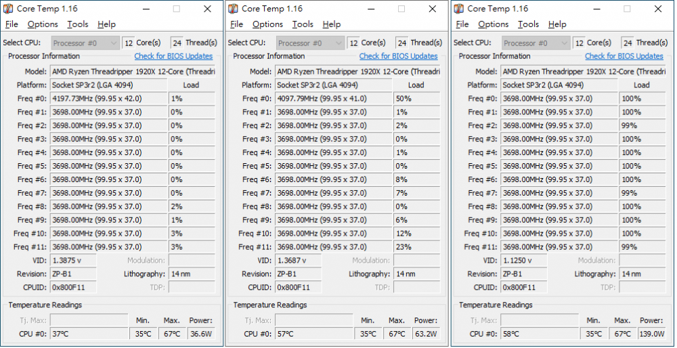The height and width of the screenshot is (348, 677).
Task: Click the 63.2W power reading
Action: coord(426,334)
